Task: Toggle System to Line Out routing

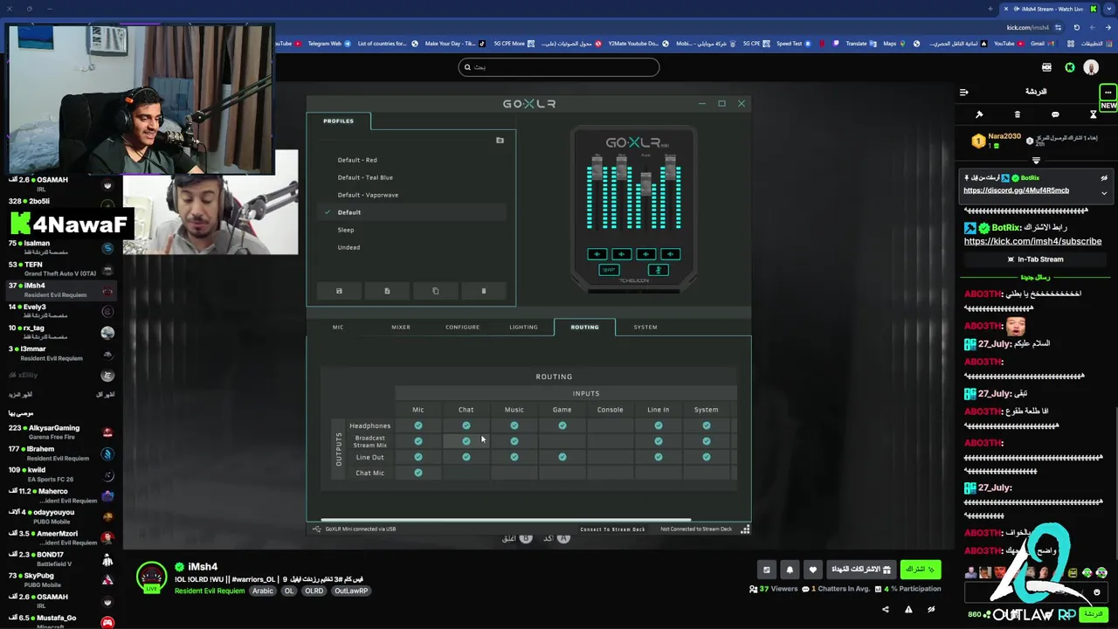Action: click(x=707, y=457)
